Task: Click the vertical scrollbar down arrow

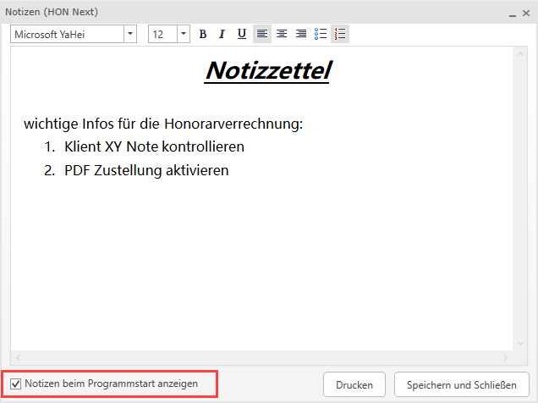Action: click(x=520, y=345)
